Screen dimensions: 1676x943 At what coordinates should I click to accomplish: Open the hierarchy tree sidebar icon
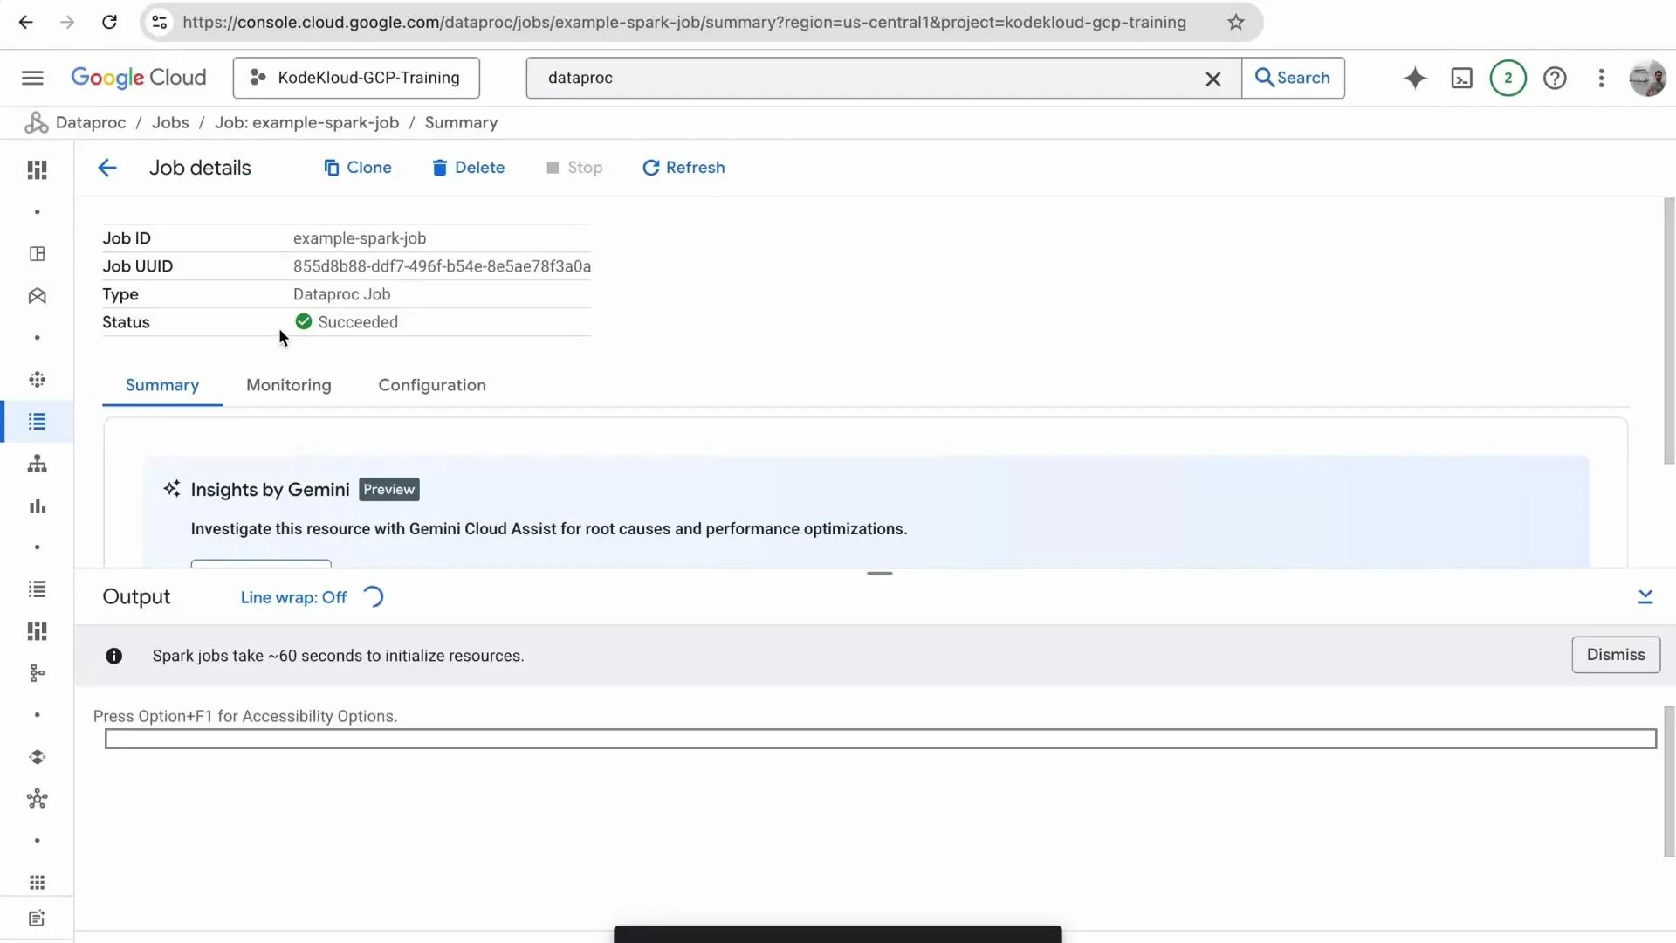(37, 464)
